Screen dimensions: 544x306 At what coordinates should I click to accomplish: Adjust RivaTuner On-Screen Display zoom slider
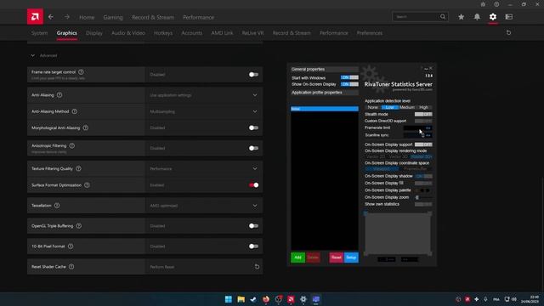pos(423,197)
